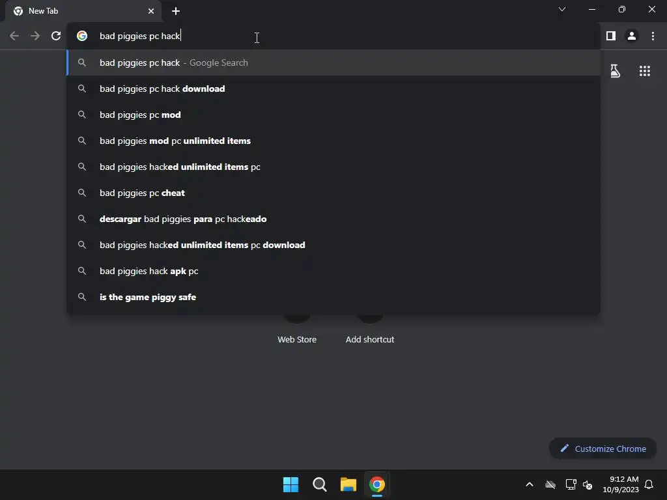Open a new tab with plus button
667x500 pixels.
pyautogui.click(x=176, y=11)
